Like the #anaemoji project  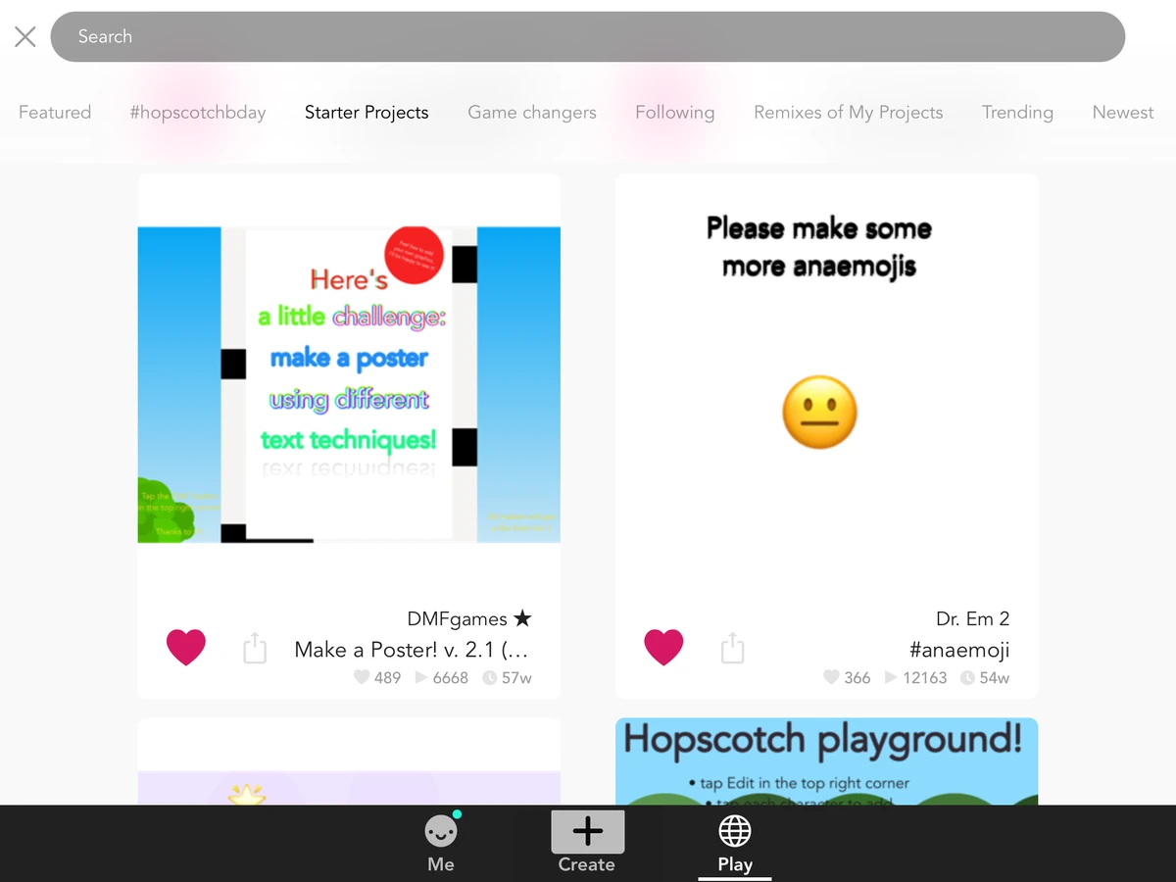pos(663,647)
